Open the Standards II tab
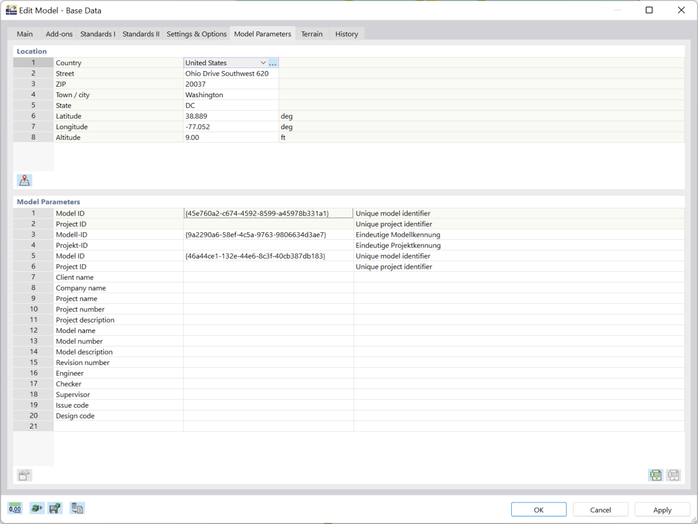The image size is (698, 524). [141, 34]
